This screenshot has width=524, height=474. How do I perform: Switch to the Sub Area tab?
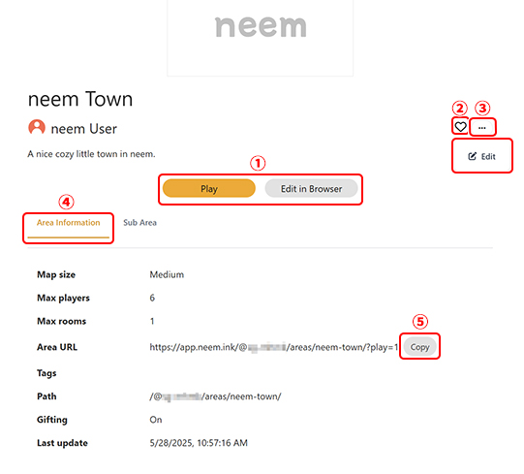point(139,222)
